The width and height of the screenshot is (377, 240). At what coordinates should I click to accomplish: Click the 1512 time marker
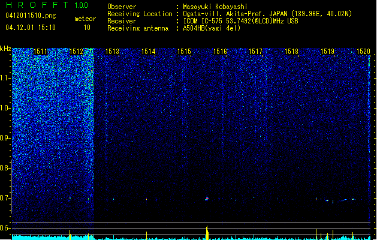(x=76, y=52)
